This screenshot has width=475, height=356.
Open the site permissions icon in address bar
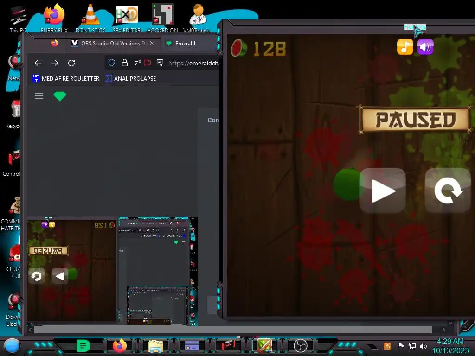tap(137, 63)
